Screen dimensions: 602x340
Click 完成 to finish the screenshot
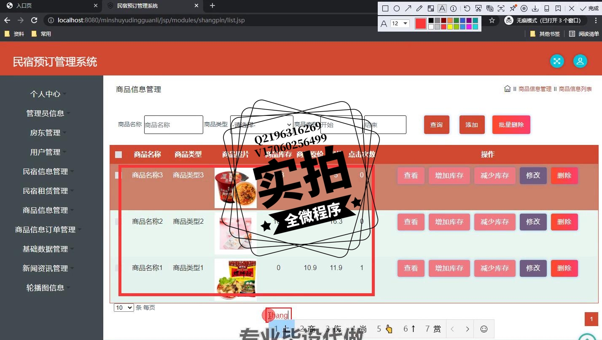tap(590, 8)
